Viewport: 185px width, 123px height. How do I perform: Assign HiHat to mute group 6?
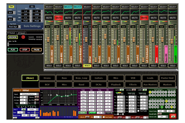(x=175, y=95)
